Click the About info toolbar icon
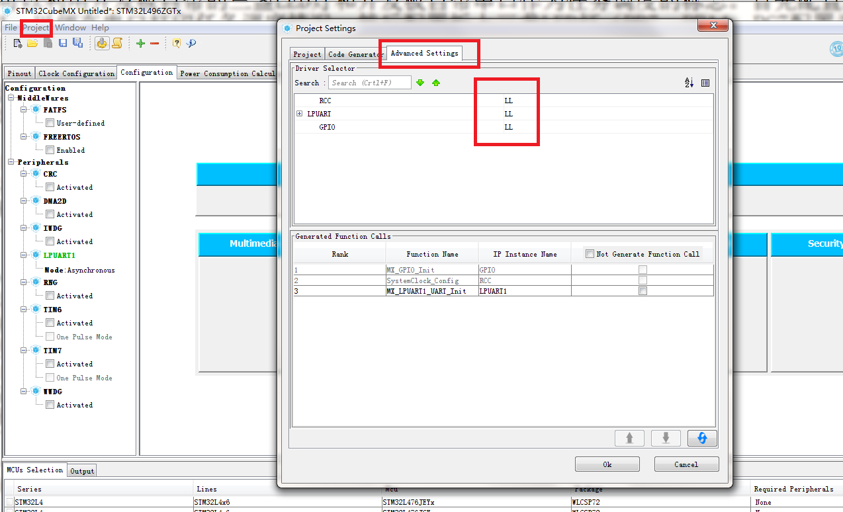The image size is (843, 512). point(191,44)
